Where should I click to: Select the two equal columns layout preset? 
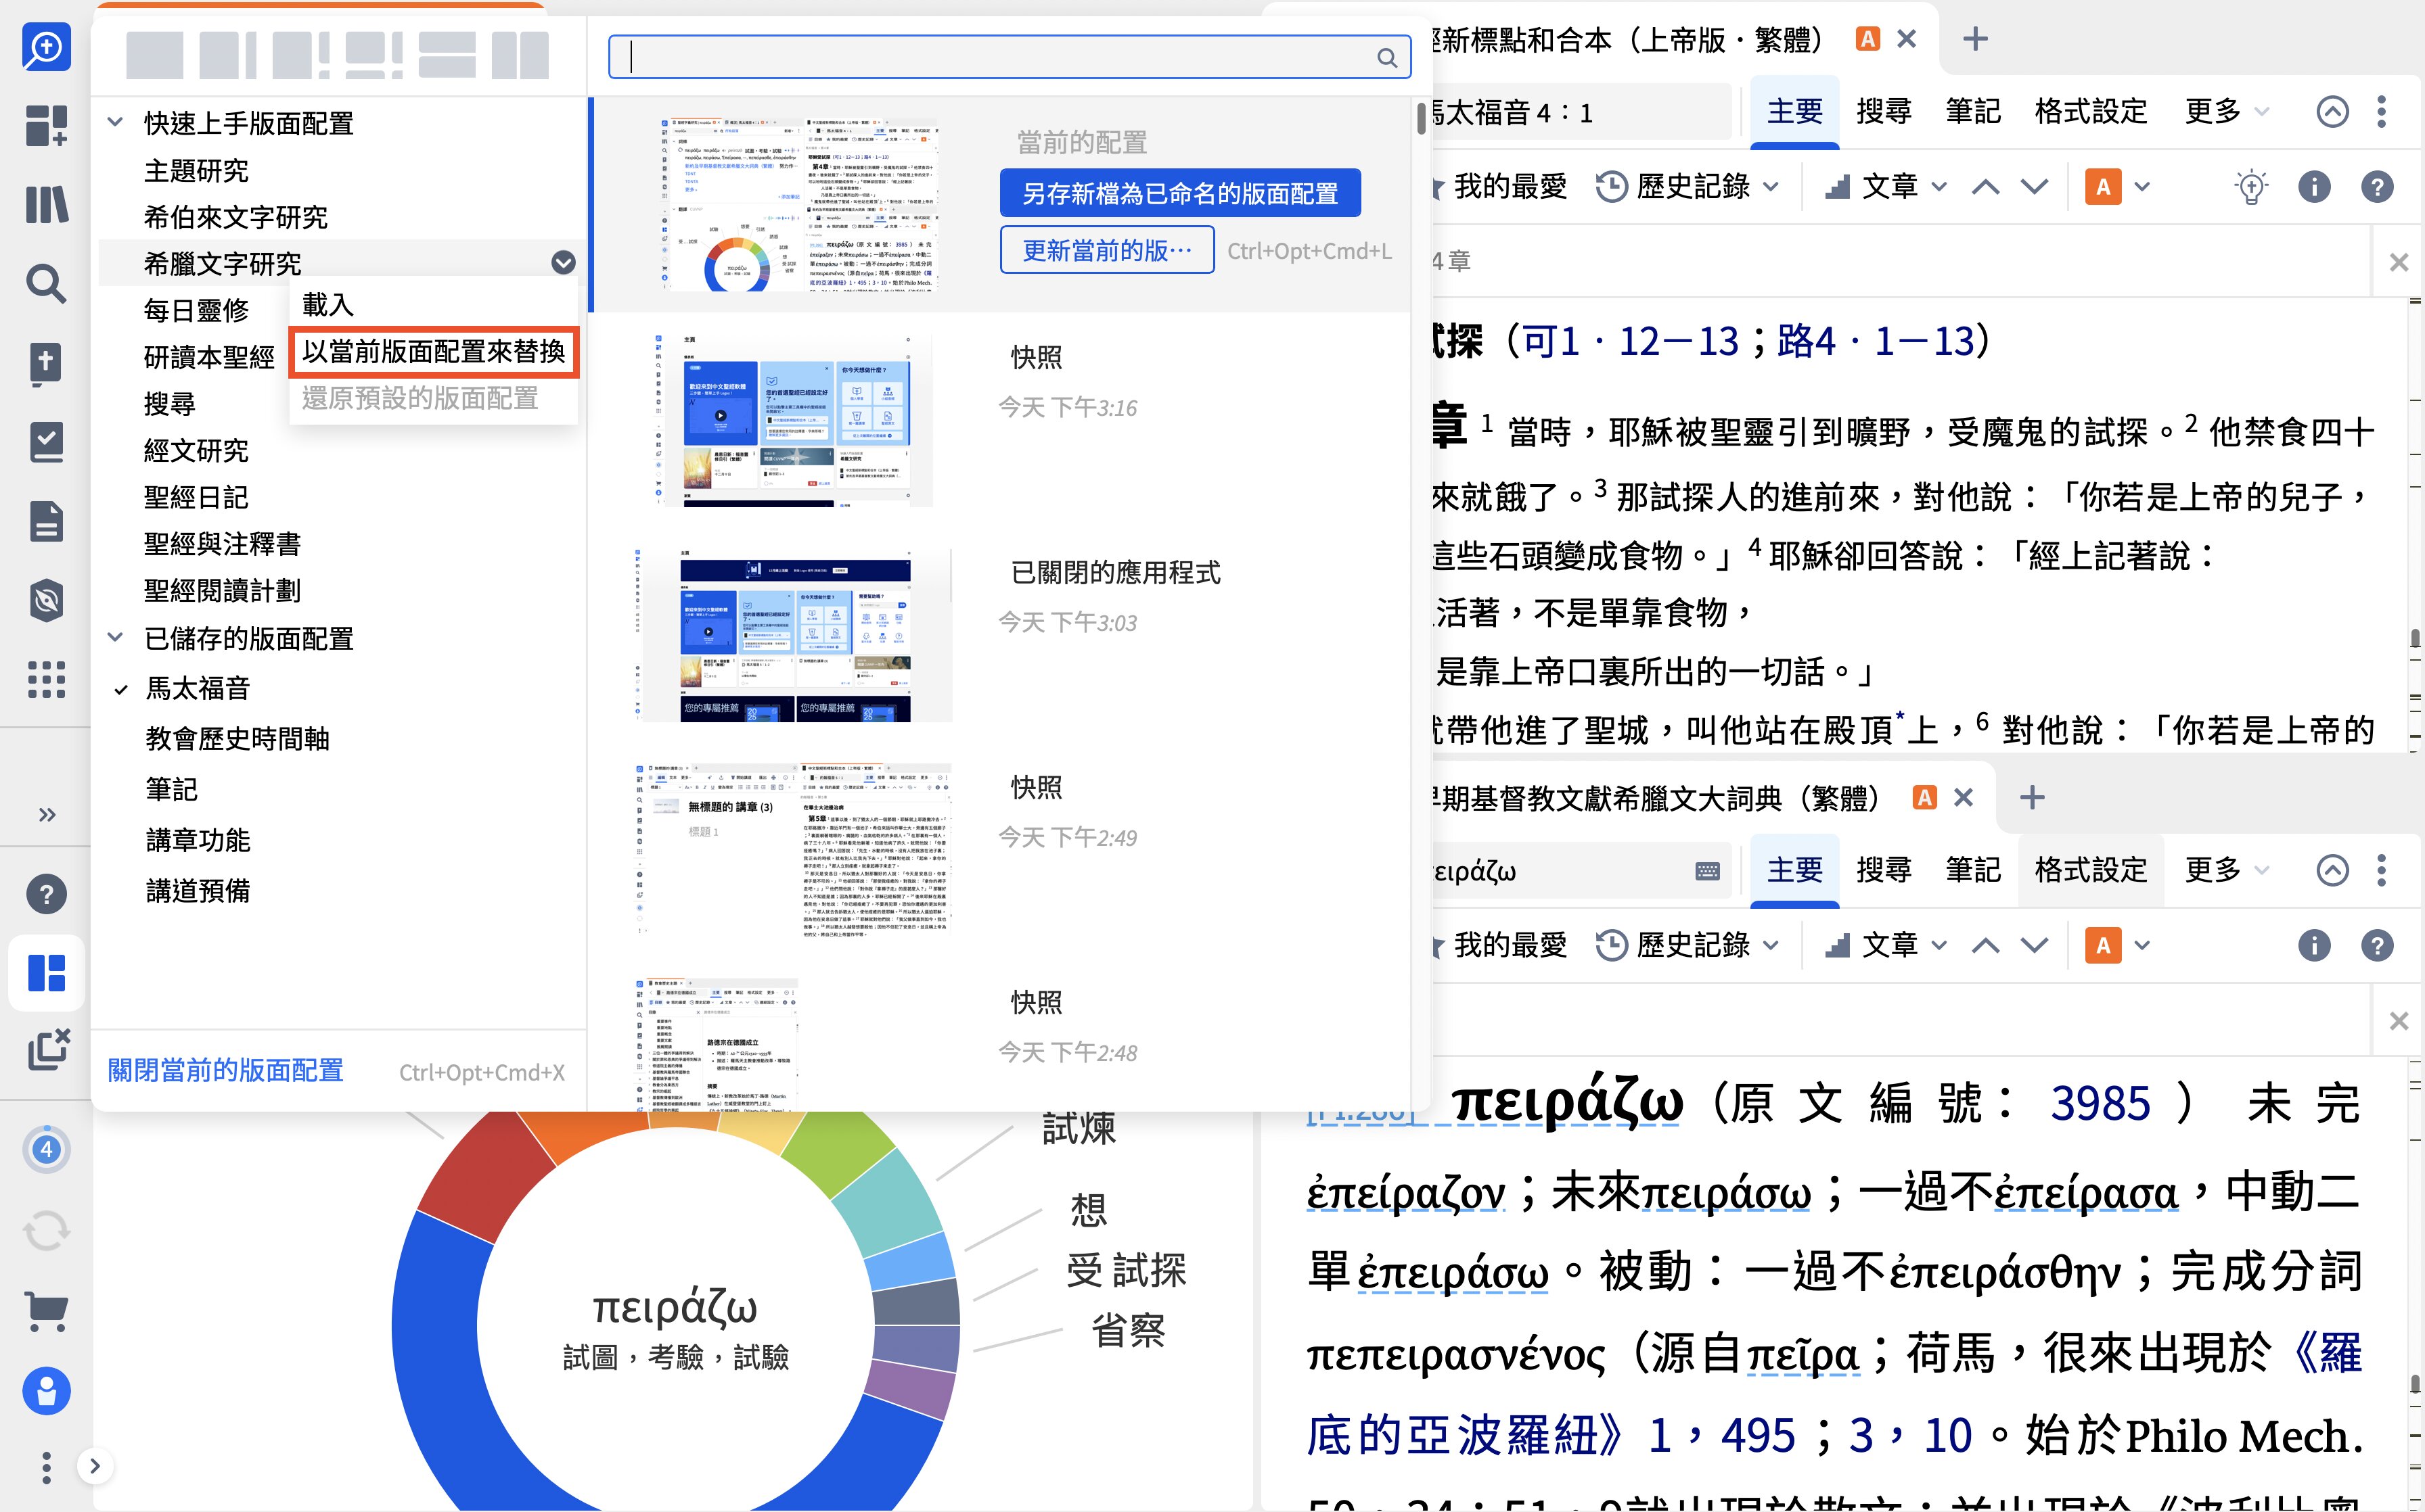click(520, 55)
